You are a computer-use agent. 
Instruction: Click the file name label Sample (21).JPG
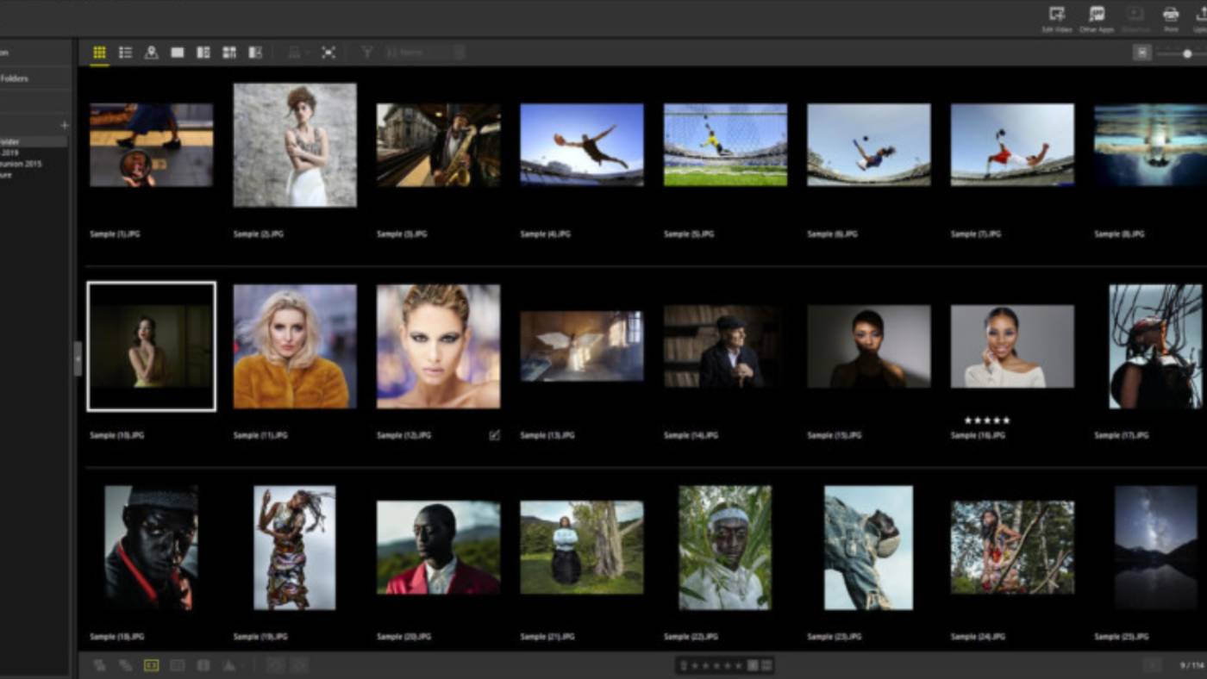coord(546,638)
